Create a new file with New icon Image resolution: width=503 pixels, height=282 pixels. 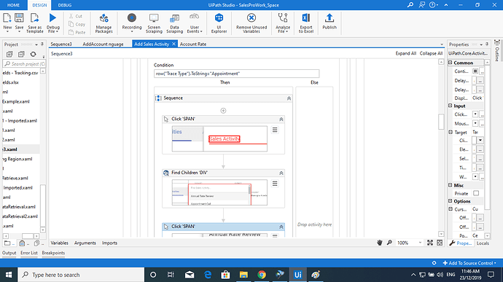(x=7, y=22)
